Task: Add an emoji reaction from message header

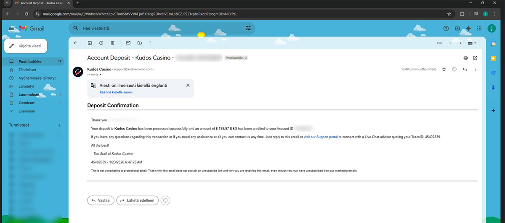Action: pos(454,69)
